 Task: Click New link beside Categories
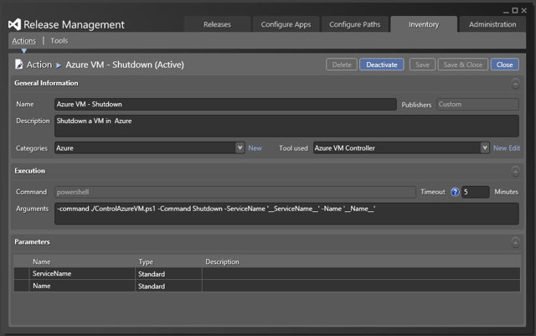(255, 148)
